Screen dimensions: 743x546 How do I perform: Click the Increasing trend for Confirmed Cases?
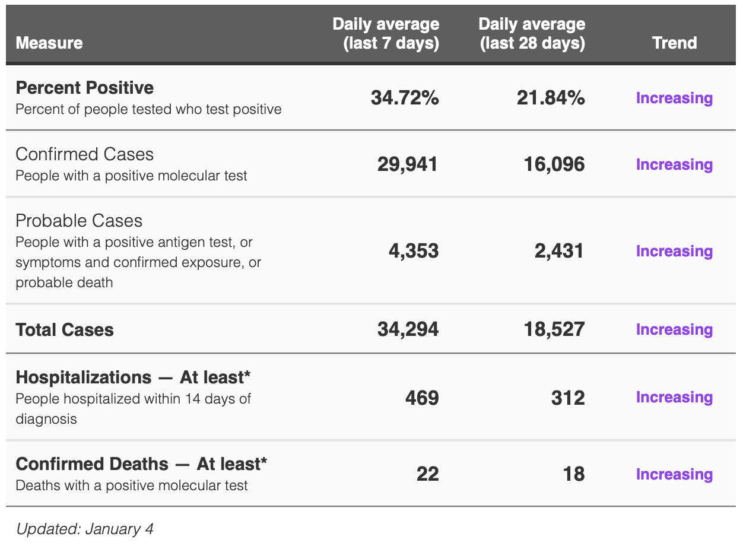(x=674, y=164)
